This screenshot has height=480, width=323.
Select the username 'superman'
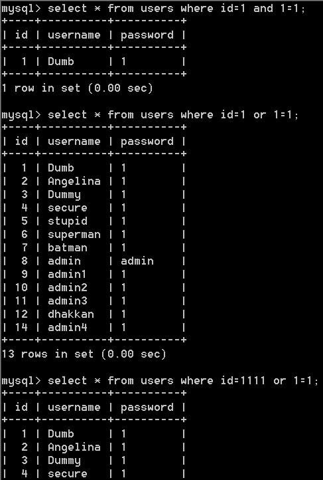[74, 235]
